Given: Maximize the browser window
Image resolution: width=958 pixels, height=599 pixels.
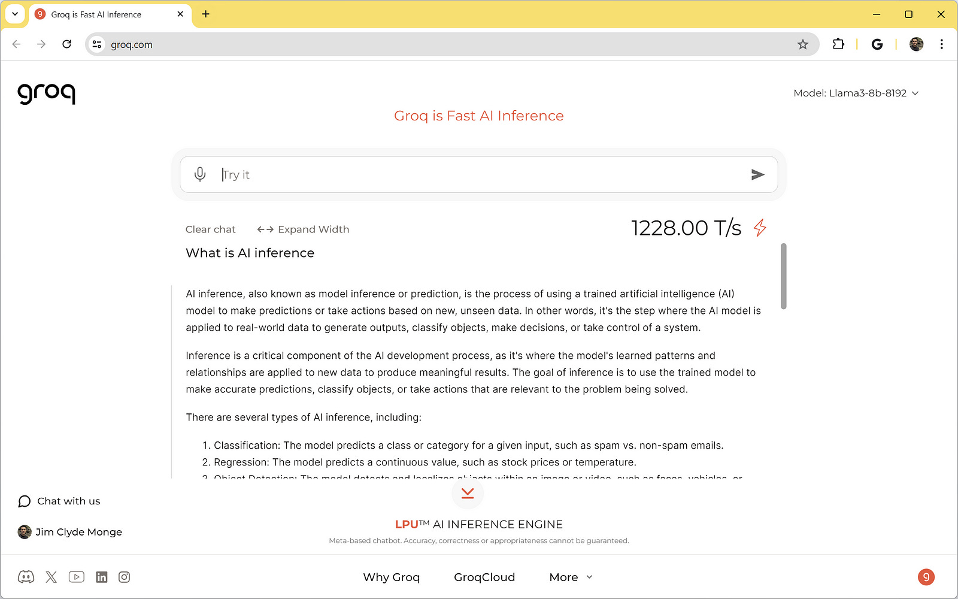Looking at the screenshot, I should coord(909,14).
